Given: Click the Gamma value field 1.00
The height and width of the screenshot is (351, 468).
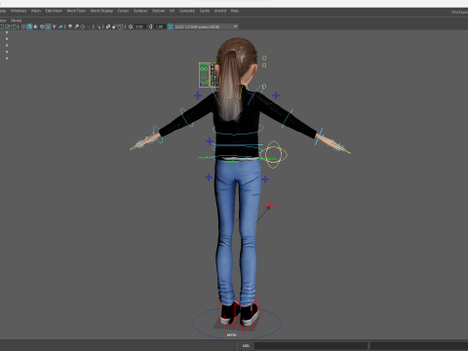Looking at the screenshot, I should coord(159,26).
